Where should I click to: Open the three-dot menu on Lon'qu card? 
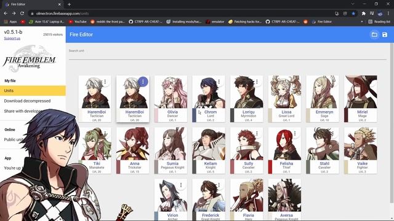[257, 82]
